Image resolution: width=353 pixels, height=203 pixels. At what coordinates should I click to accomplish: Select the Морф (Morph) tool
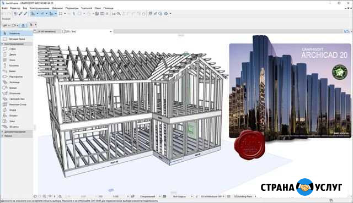(17, 110)
